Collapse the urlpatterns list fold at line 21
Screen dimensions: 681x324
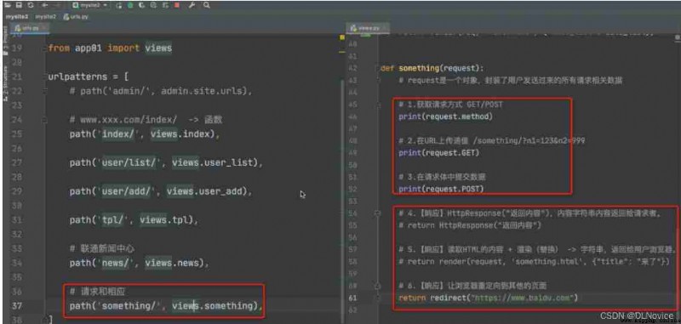45,77
